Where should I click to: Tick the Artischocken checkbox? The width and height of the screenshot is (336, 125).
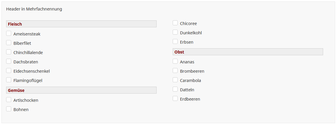click(x=9, y=100)
